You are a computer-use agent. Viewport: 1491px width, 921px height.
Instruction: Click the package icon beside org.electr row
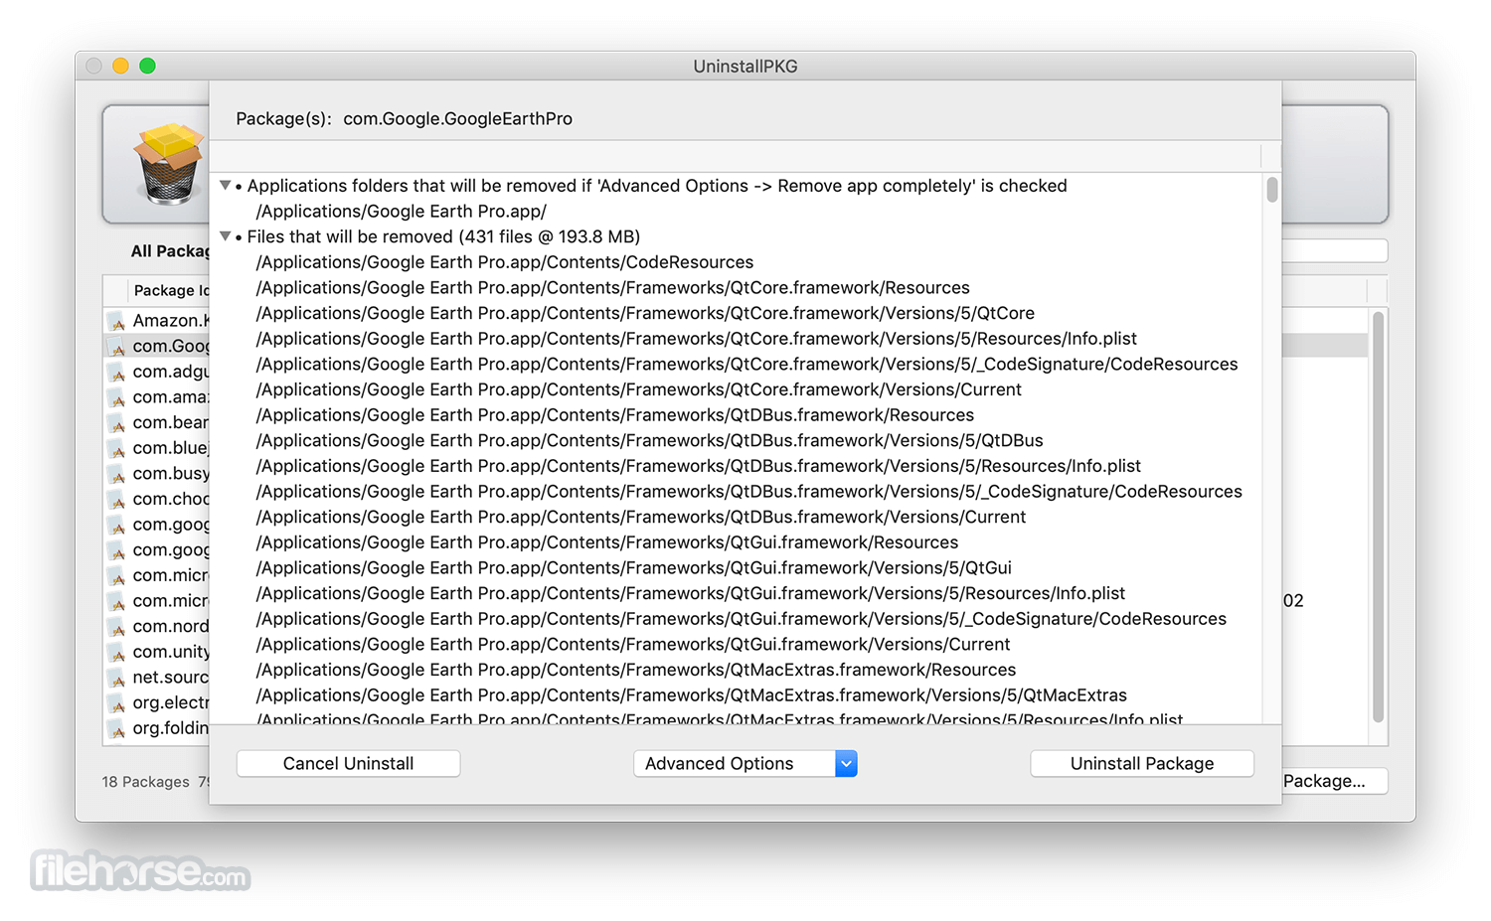coord(117,703)
